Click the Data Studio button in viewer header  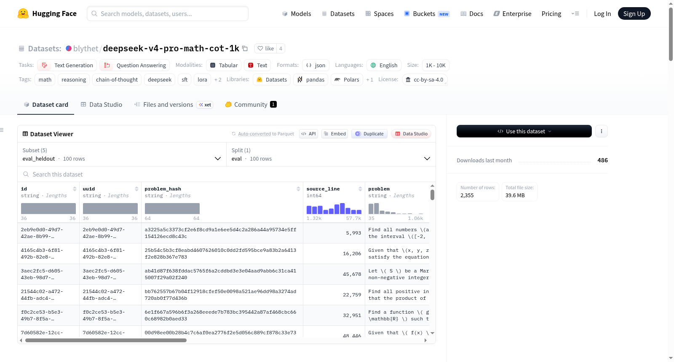[x=411, y=134]
